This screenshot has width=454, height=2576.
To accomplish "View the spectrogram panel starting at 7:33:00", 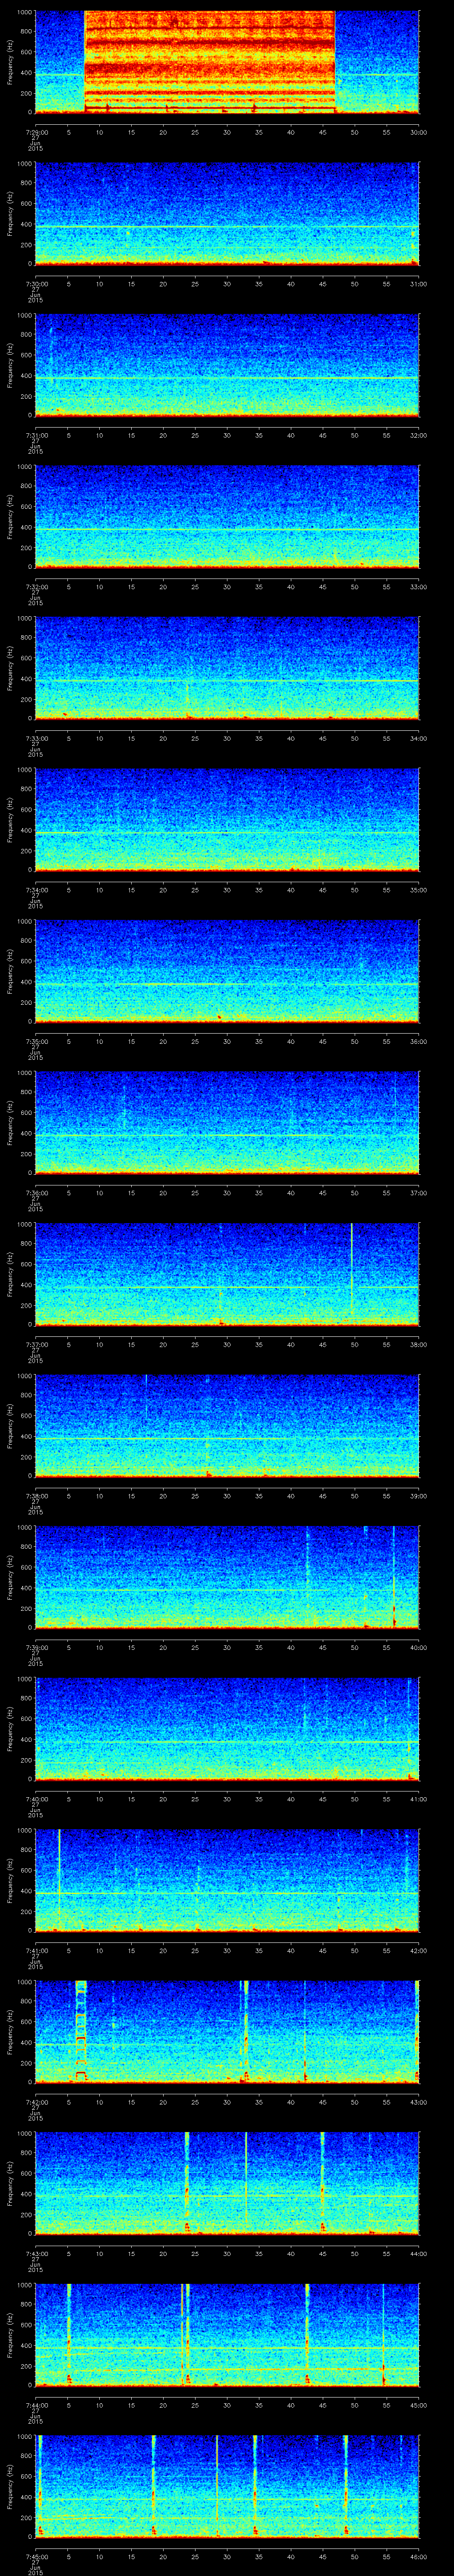I will (x=227, y=668).
